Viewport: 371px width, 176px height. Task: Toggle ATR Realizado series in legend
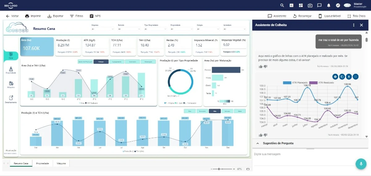(322, 83)
